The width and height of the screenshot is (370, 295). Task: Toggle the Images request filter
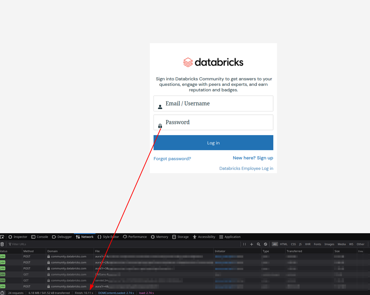click(x=329, y=244)
